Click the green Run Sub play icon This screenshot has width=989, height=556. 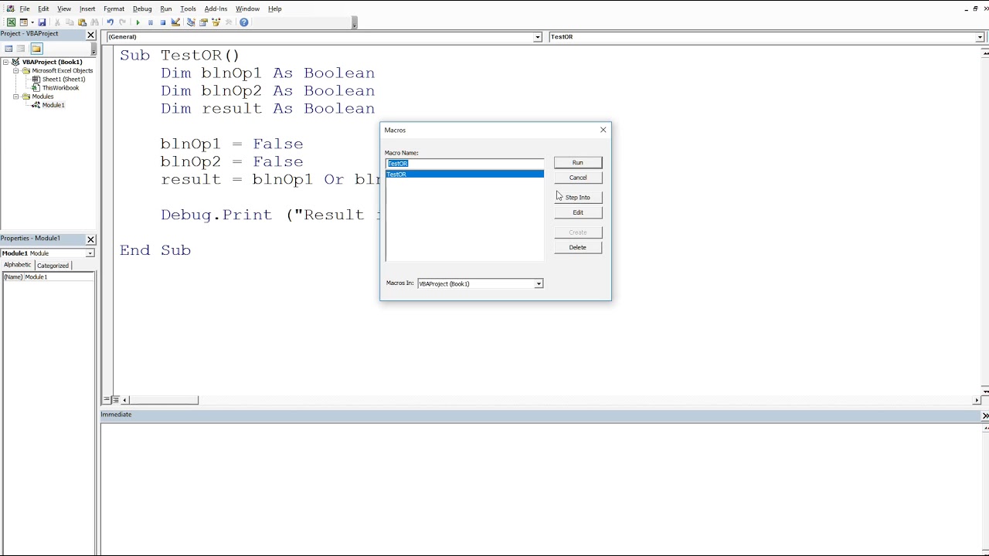pos(138,22)
